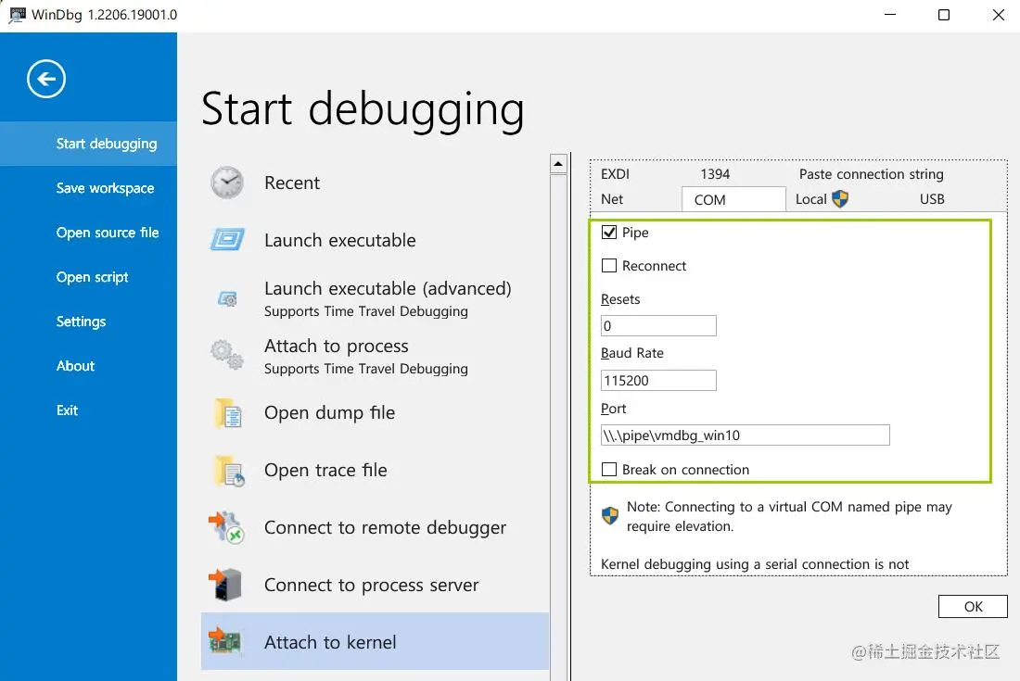Click the Resets input field
The height and width of the screenshot is (681, 1020).
point(658,325)
